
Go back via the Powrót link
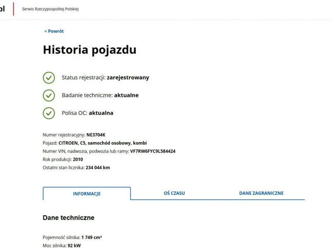coord(54,31)
